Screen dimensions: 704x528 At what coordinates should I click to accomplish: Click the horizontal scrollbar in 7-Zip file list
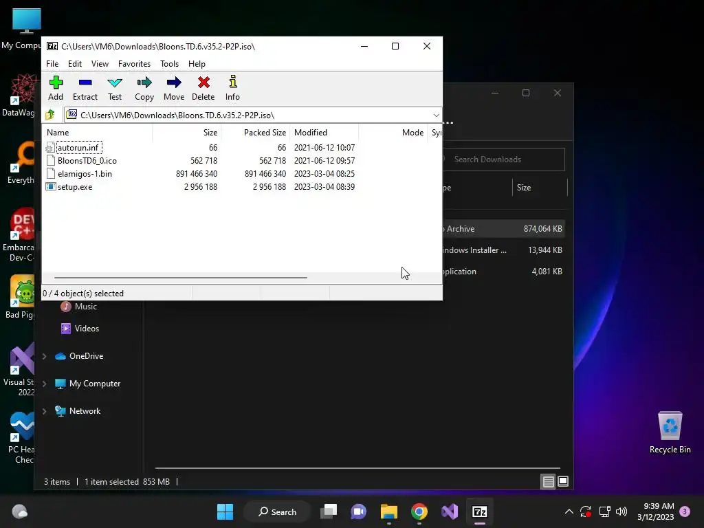(181, 278)
